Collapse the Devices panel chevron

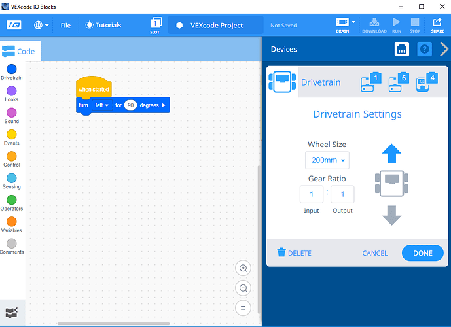[x=444, y=49]
